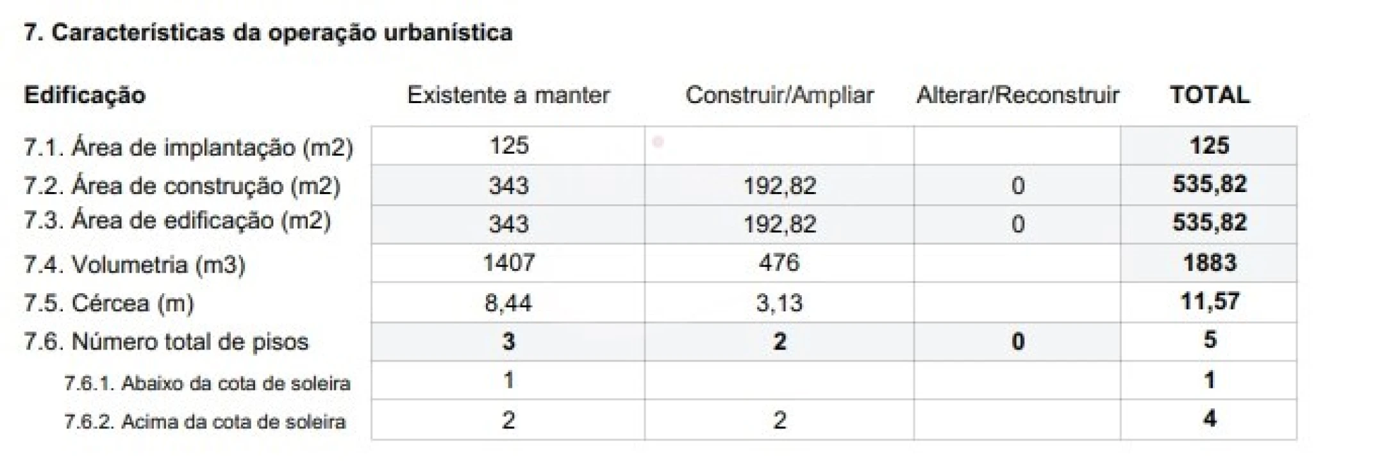Screen dimensions: 1393x461
Task: Click Existente a manter field for Área de implantação
Action: (508, 146)
